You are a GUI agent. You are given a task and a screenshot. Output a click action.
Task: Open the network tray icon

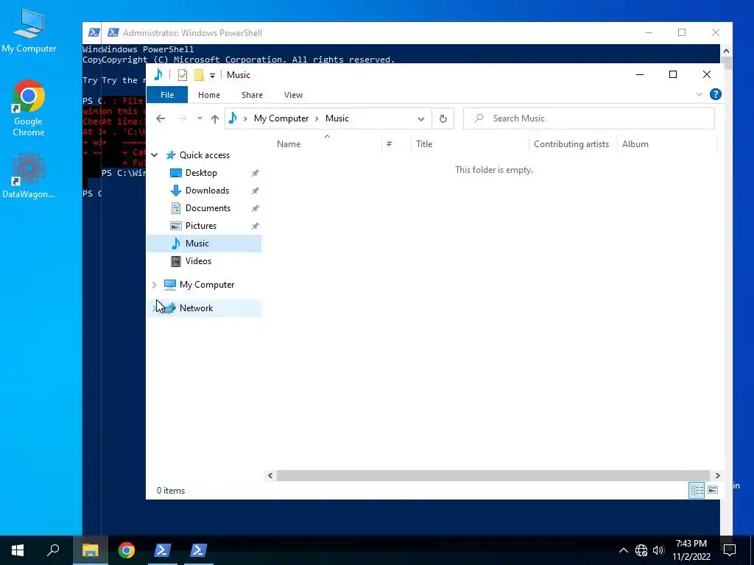[x=641, y=550]
